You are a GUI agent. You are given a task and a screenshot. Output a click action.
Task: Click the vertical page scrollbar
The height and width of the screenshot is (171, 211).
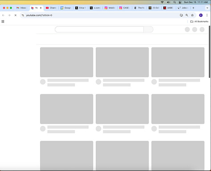coord(209,52)
